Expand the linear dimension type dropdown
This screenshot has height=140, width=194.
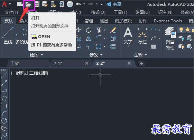(160, 30)
